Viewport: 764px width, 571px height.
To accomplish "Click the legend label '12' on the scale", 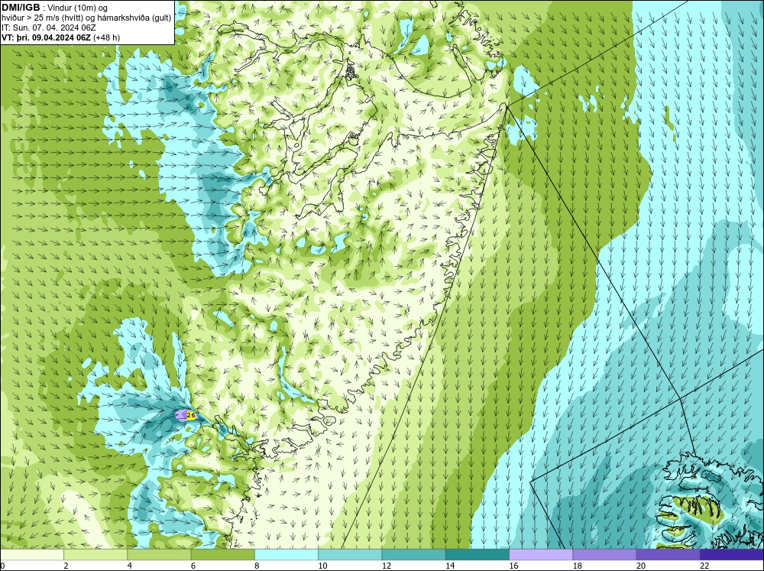I will tap(387, 566).
